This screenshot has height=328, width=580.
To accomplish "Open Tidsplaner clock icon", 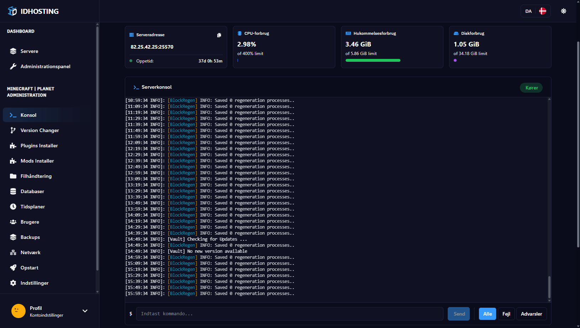I will click(13, 207).
